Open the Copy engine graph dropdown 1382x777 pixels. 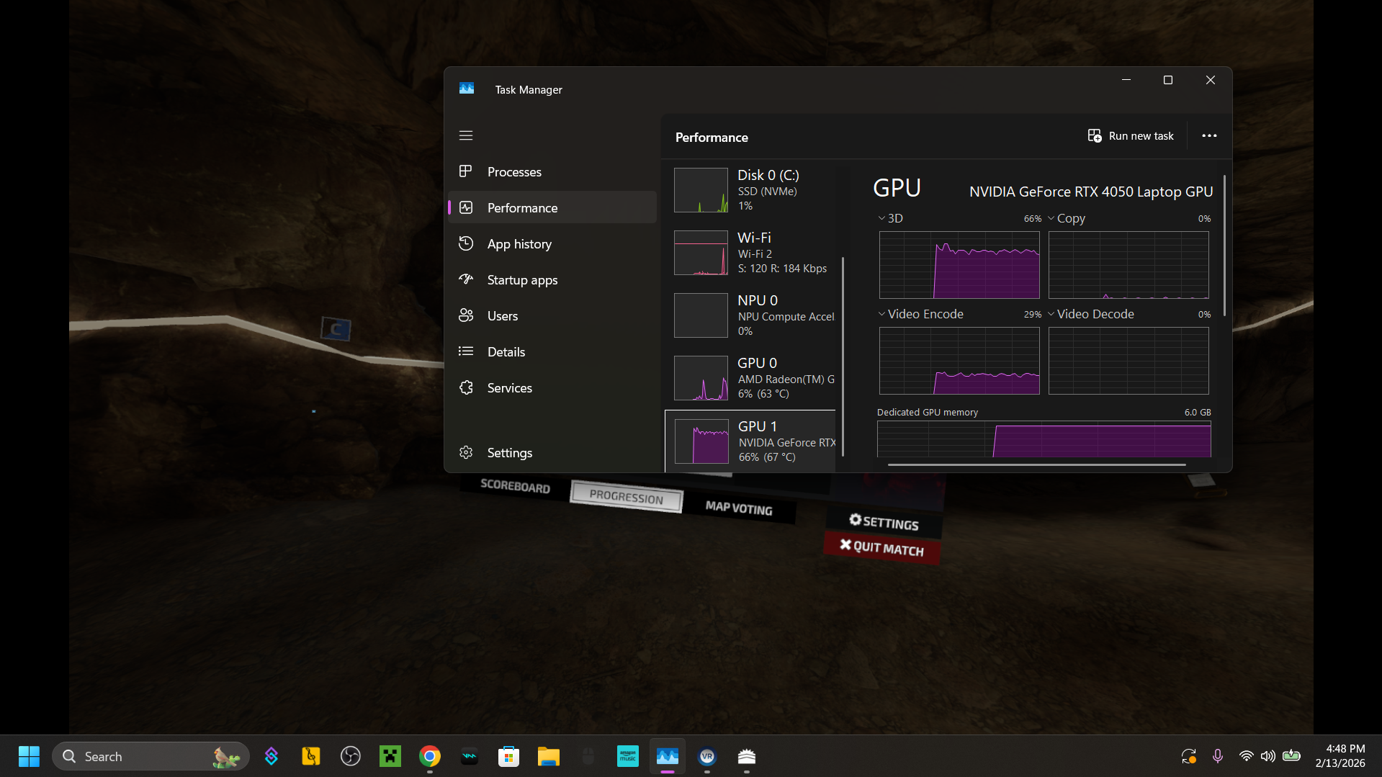[1066, 218]
